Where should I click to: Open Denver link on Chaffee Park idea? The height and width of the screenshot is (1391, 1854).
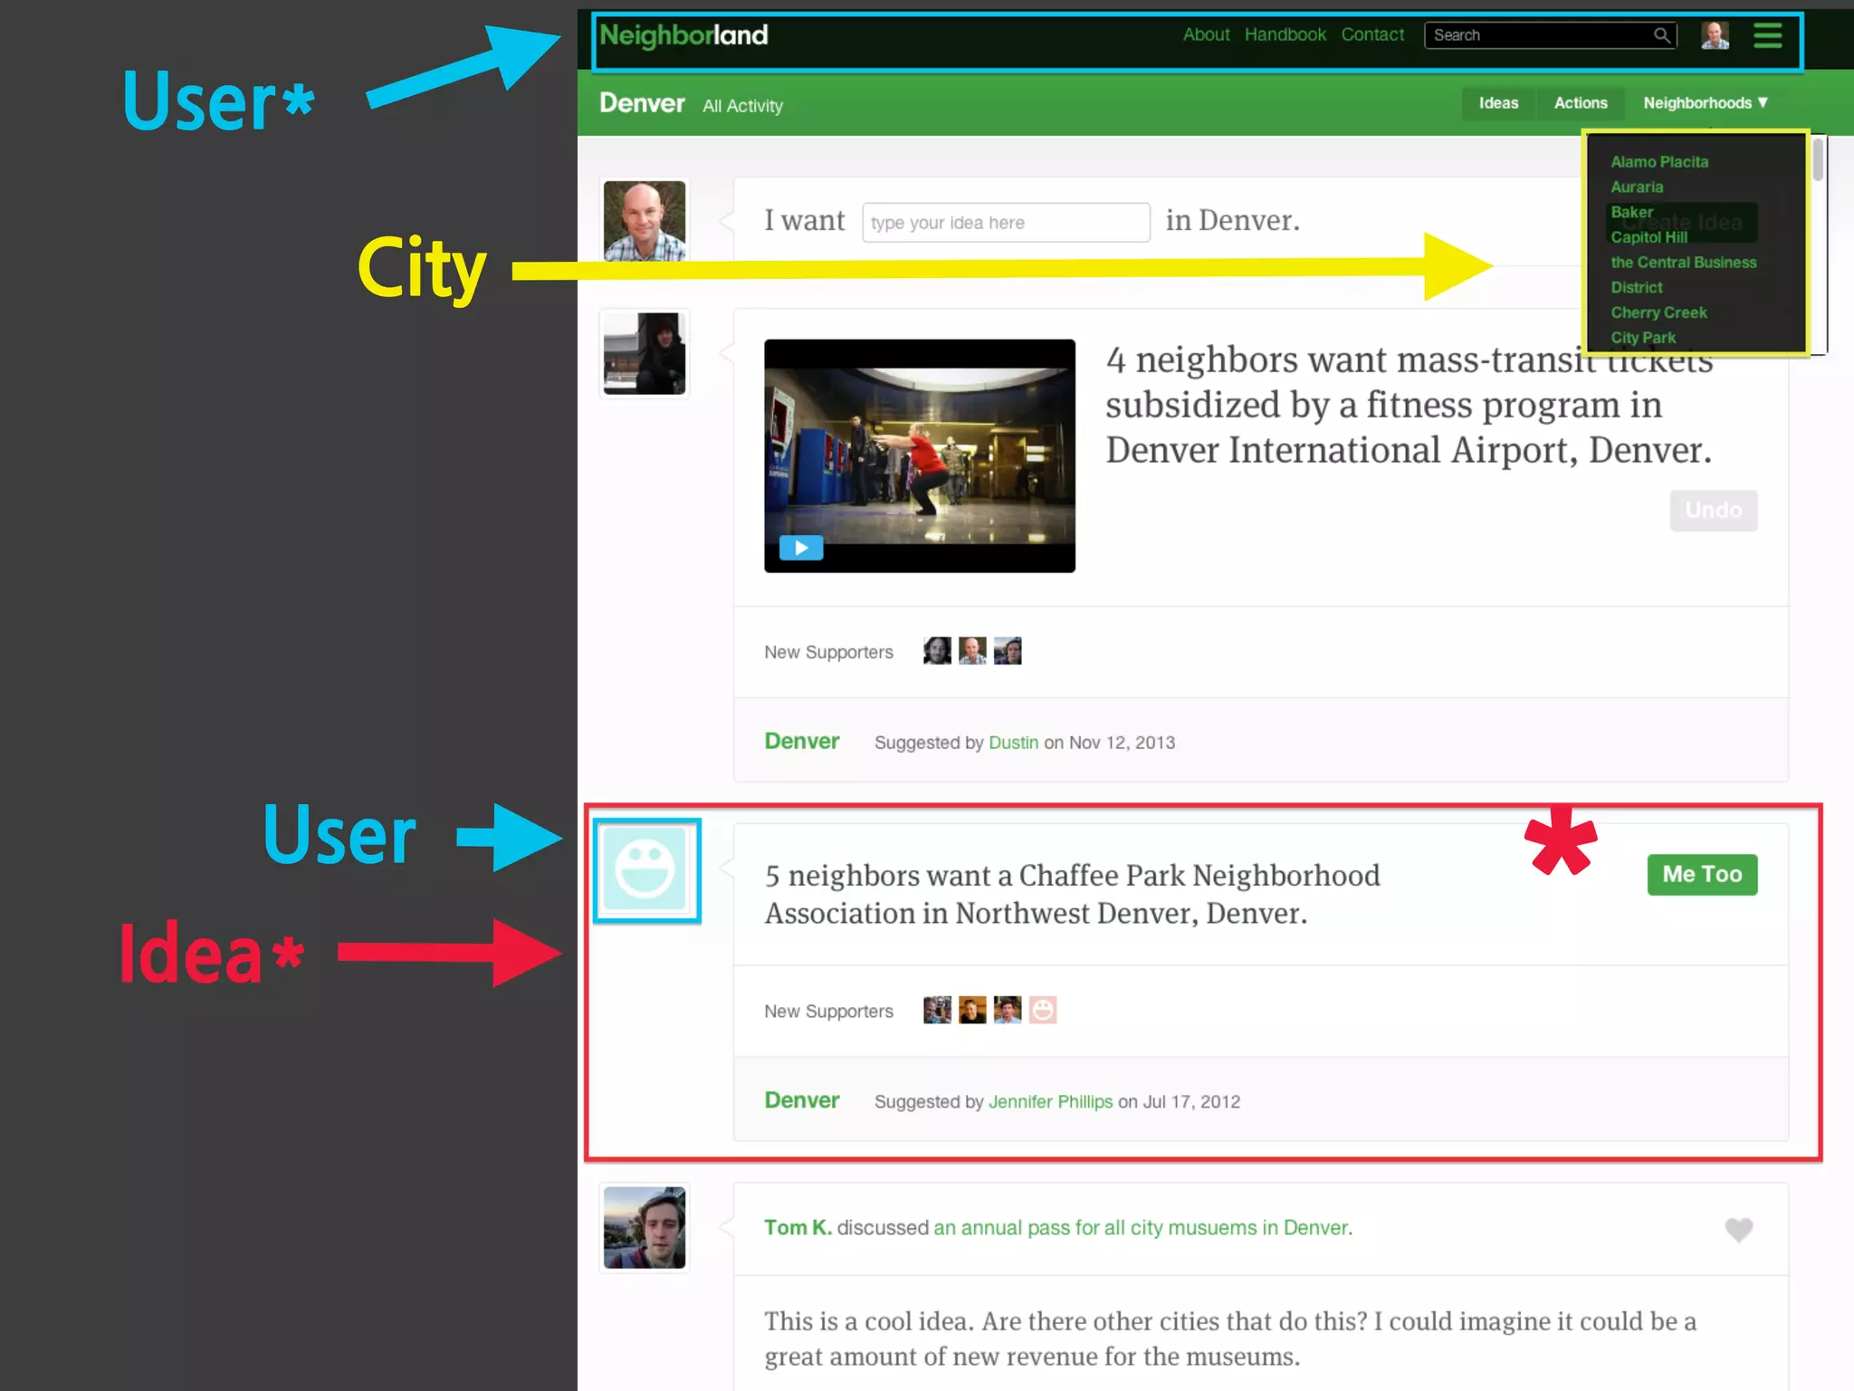tap(802, 1100)
